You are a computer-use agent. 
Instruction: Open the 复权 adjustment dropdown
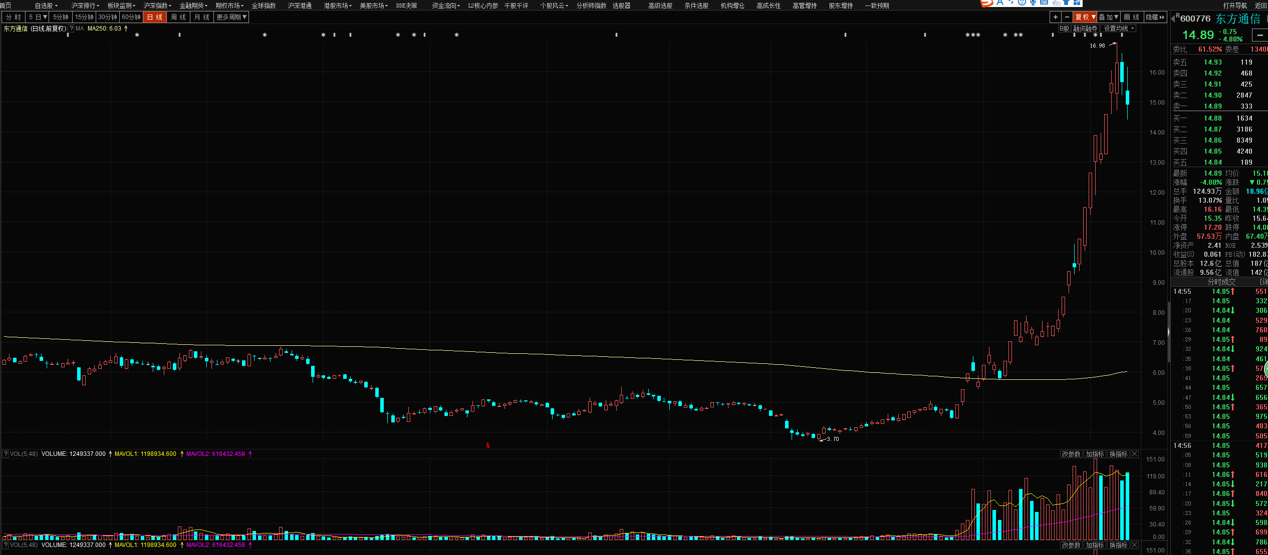click(1085, 17)
